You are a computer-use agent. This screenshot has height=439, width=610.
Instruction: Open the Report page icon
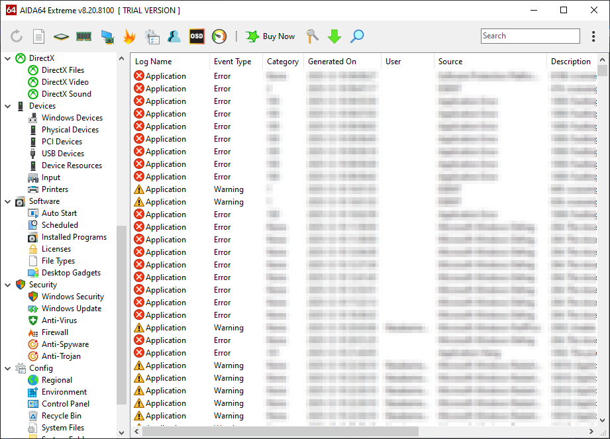coord(39,36)
